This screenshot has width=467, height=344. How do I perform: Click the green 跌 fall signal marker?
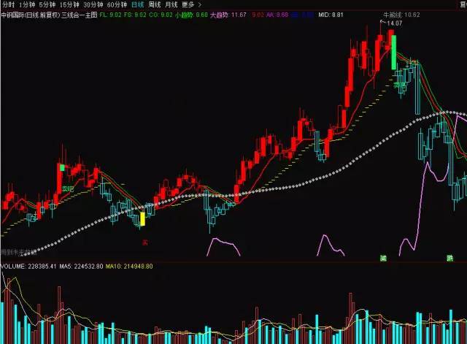coord(449,258)
